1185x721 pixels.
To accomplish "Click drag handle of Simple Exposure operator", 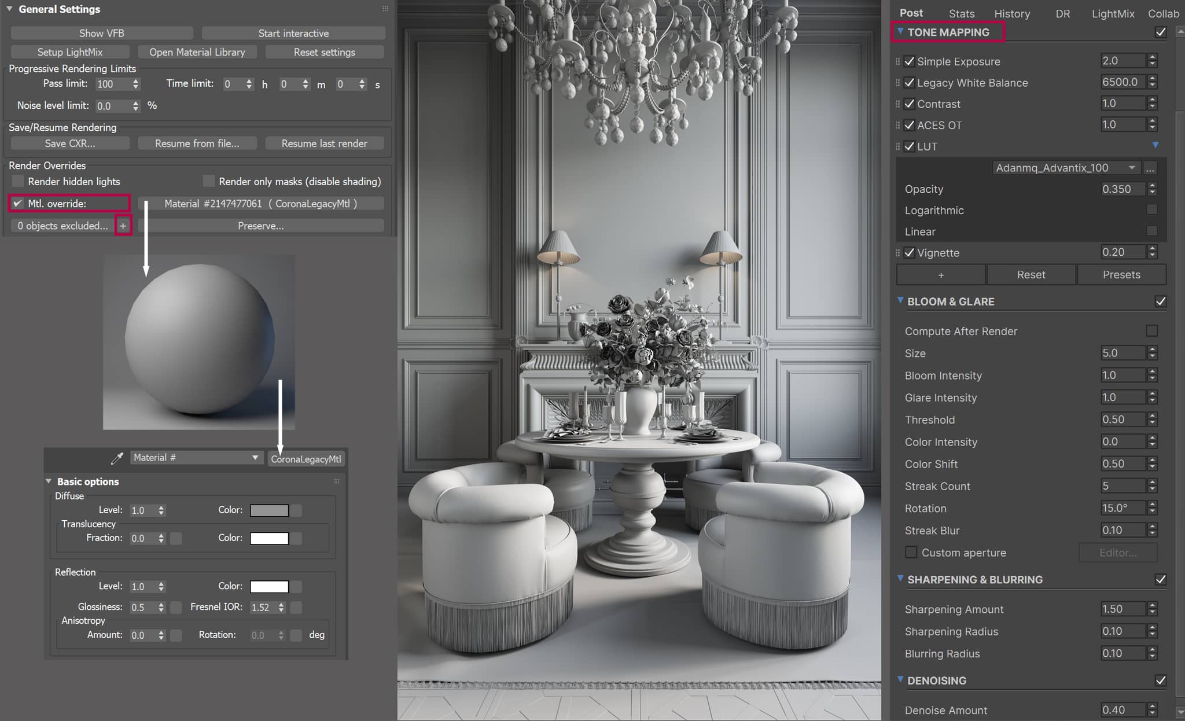I will 898,61.
